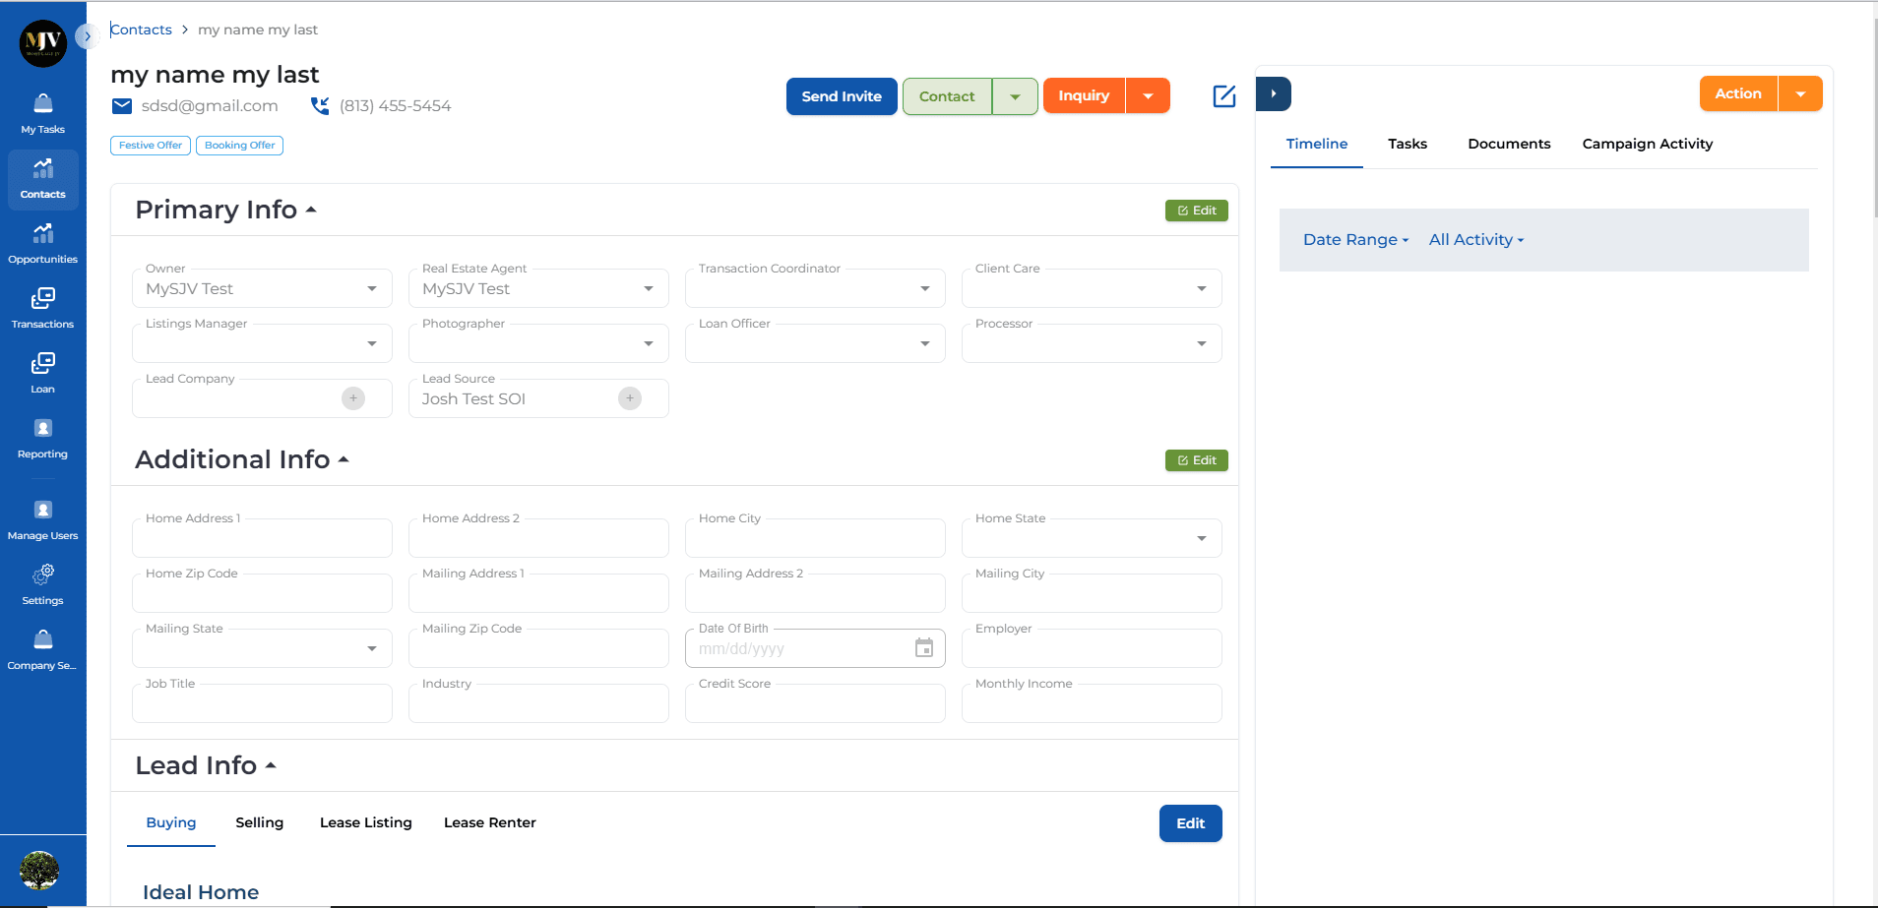
Task: Click the Festive Offer tag
Action: [x=151, y=146]
